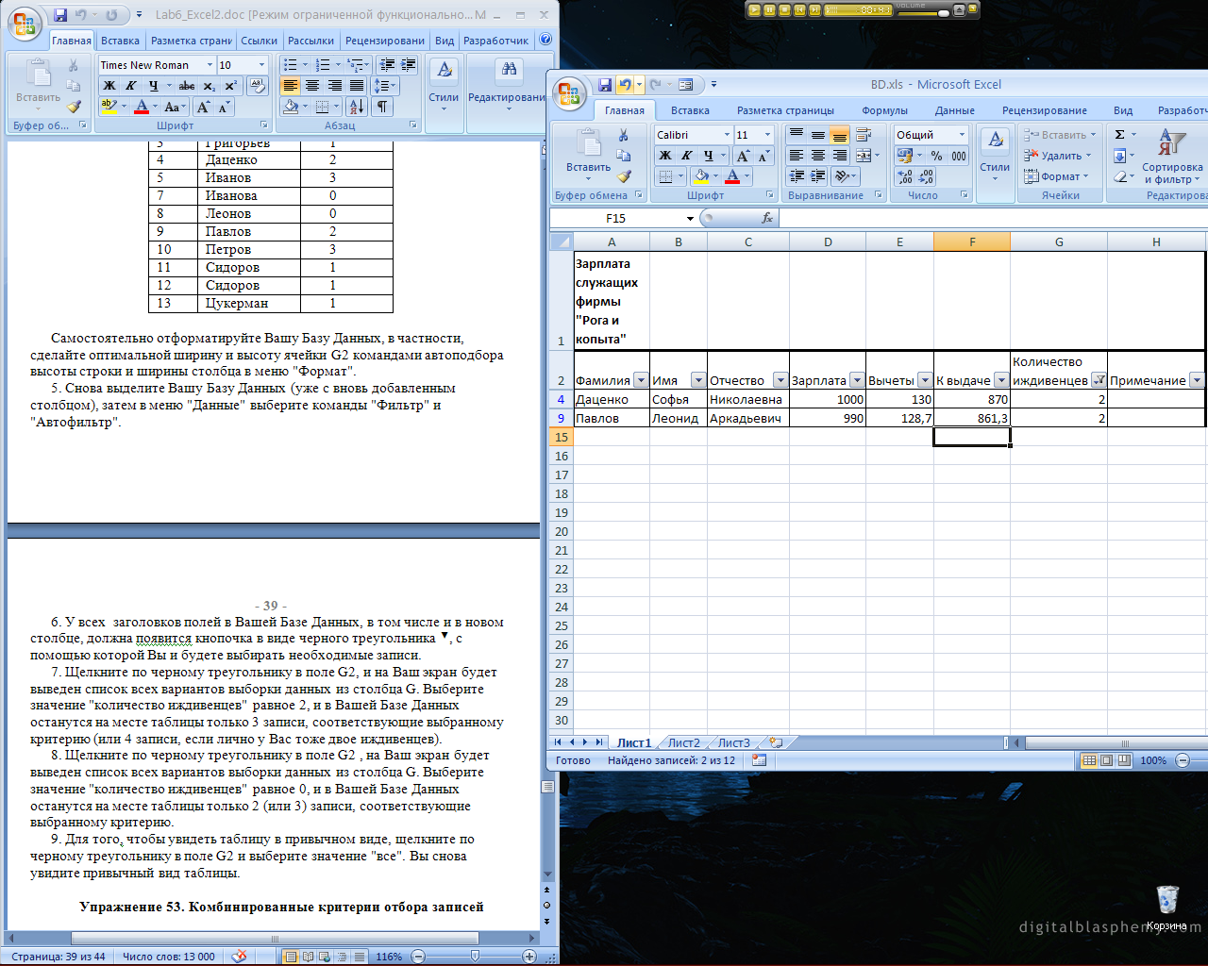Click Формат cells button in Excel
Screen dimensions: 1208x966
(x=1057, y=176)
